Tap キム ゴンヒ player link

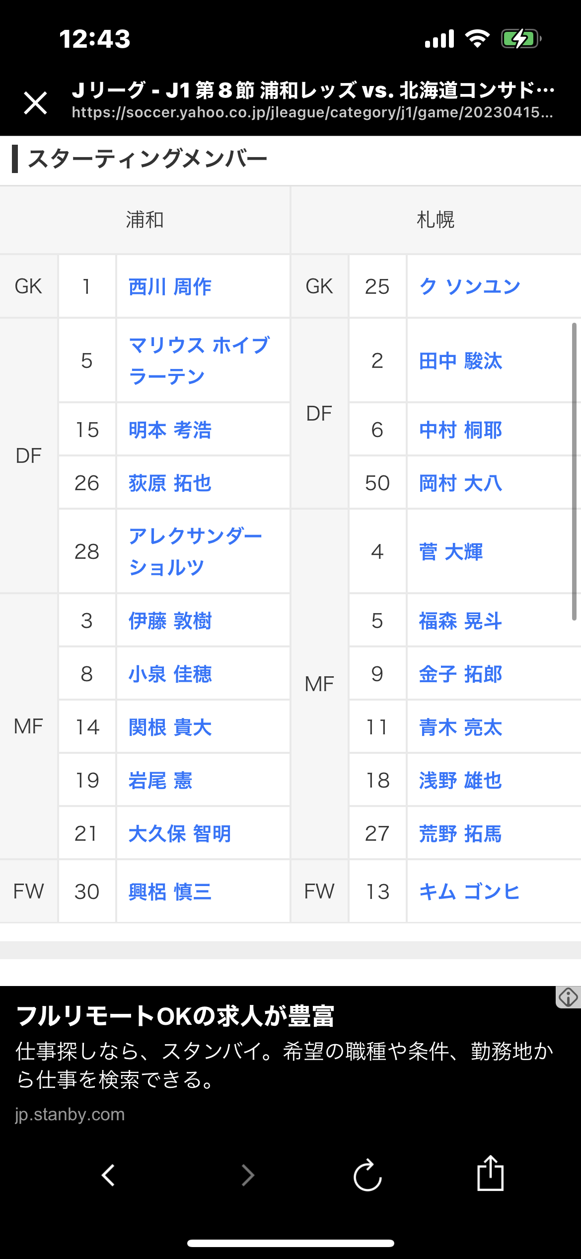(x=469, y=892)
